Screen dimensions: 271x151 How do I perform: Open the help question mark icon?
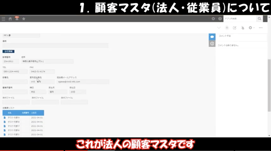(x=220, y=19)
